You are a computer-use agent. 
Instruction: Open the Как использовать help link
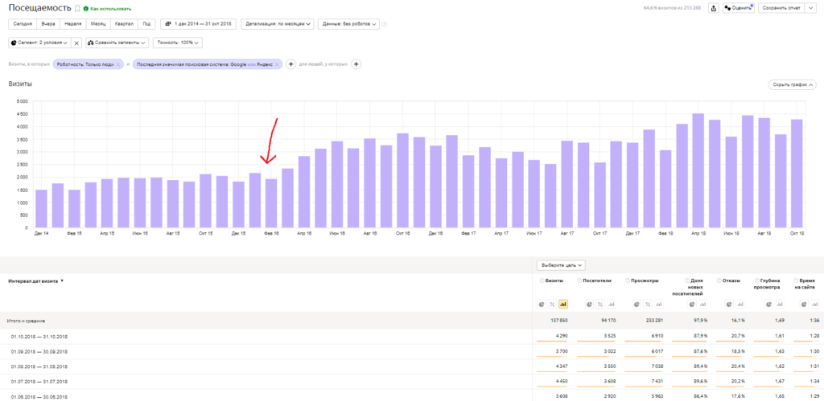coord(108,9)
